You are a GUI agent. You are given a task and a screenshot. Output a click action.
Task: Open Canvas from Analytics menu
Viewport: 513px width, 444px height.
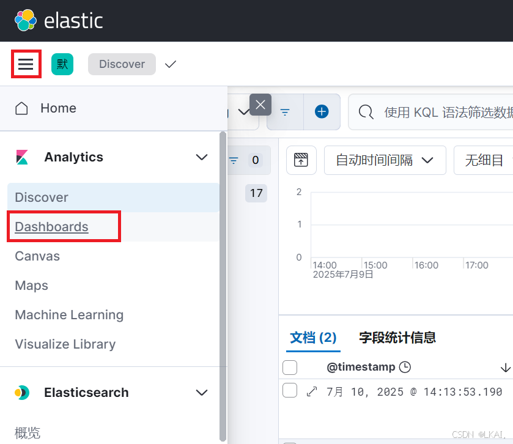coord(37,256)
